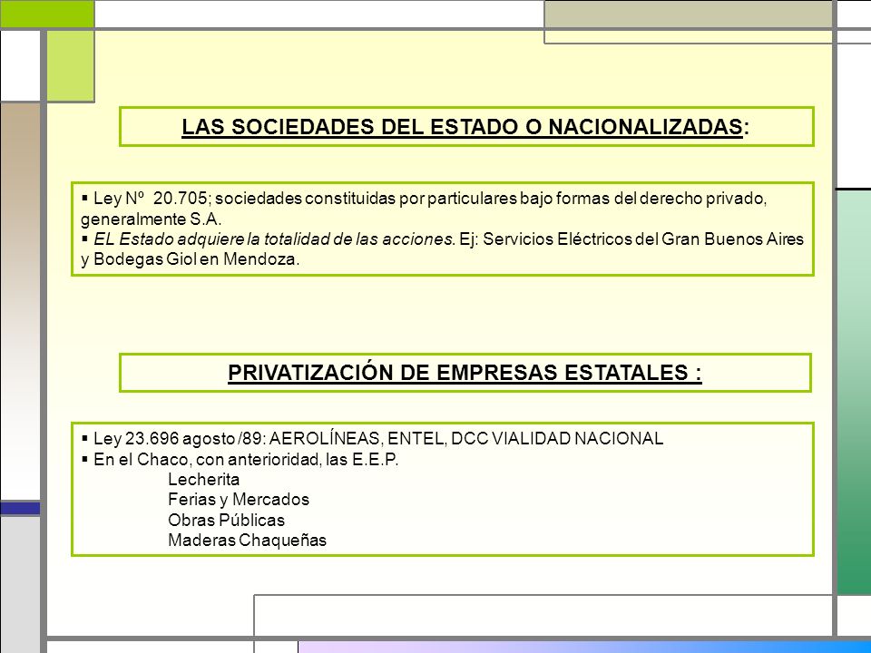Click the line starting 'Ley Nº 20.705'
Viewport: 871px width, 653px height.
[425, 199]
